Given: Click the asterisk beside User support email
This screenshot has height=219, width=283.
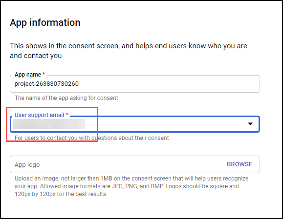Looking at the screenshot, I should tap(67, 114).
